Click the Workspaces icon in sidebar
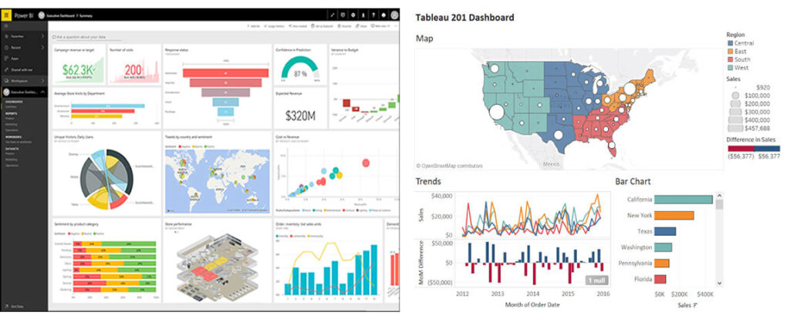The image size is (790, 329). tap(6, 80)
